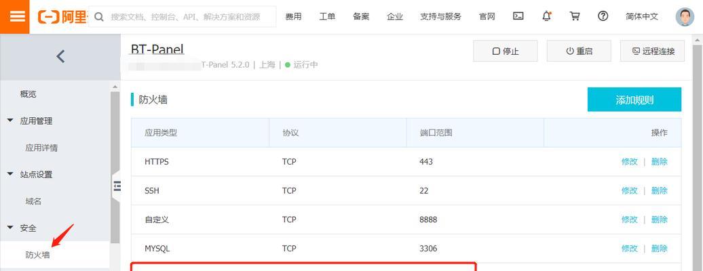This screenshot has height=271, width=703.
Task: Click the search magnifier icon
Action: tap(99, 17)
